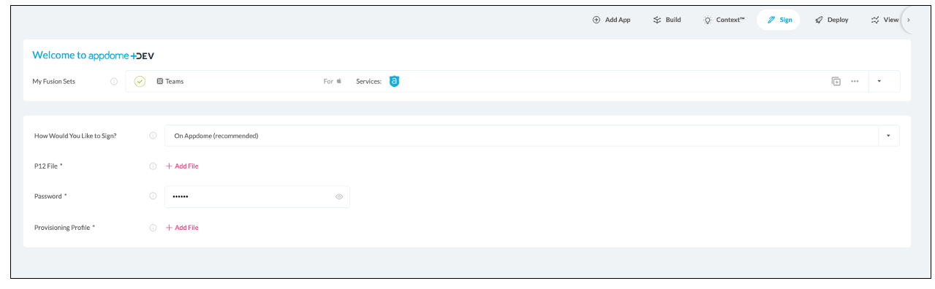935x289 pixels.
Task: Go to the Deploy tab
Action: pos(832,20)
